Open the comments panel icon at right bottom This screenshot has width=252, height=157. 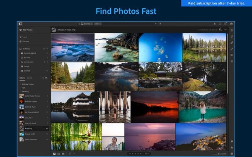[232, 141]
